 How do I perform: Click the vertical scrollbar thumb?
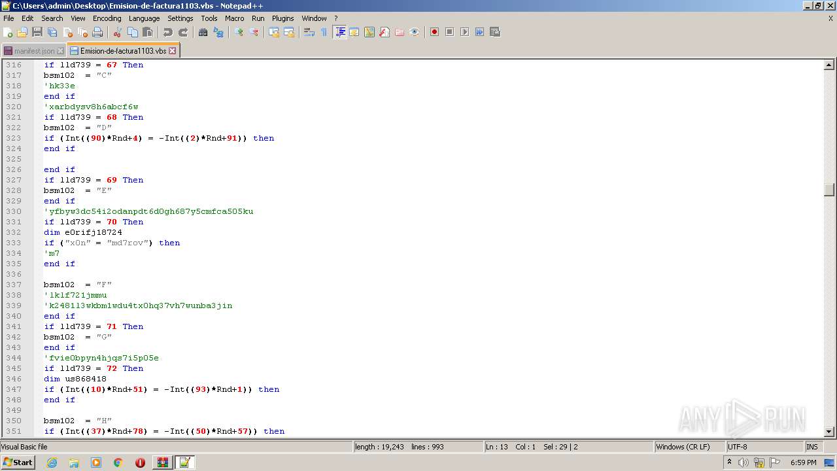click(829, 190)
